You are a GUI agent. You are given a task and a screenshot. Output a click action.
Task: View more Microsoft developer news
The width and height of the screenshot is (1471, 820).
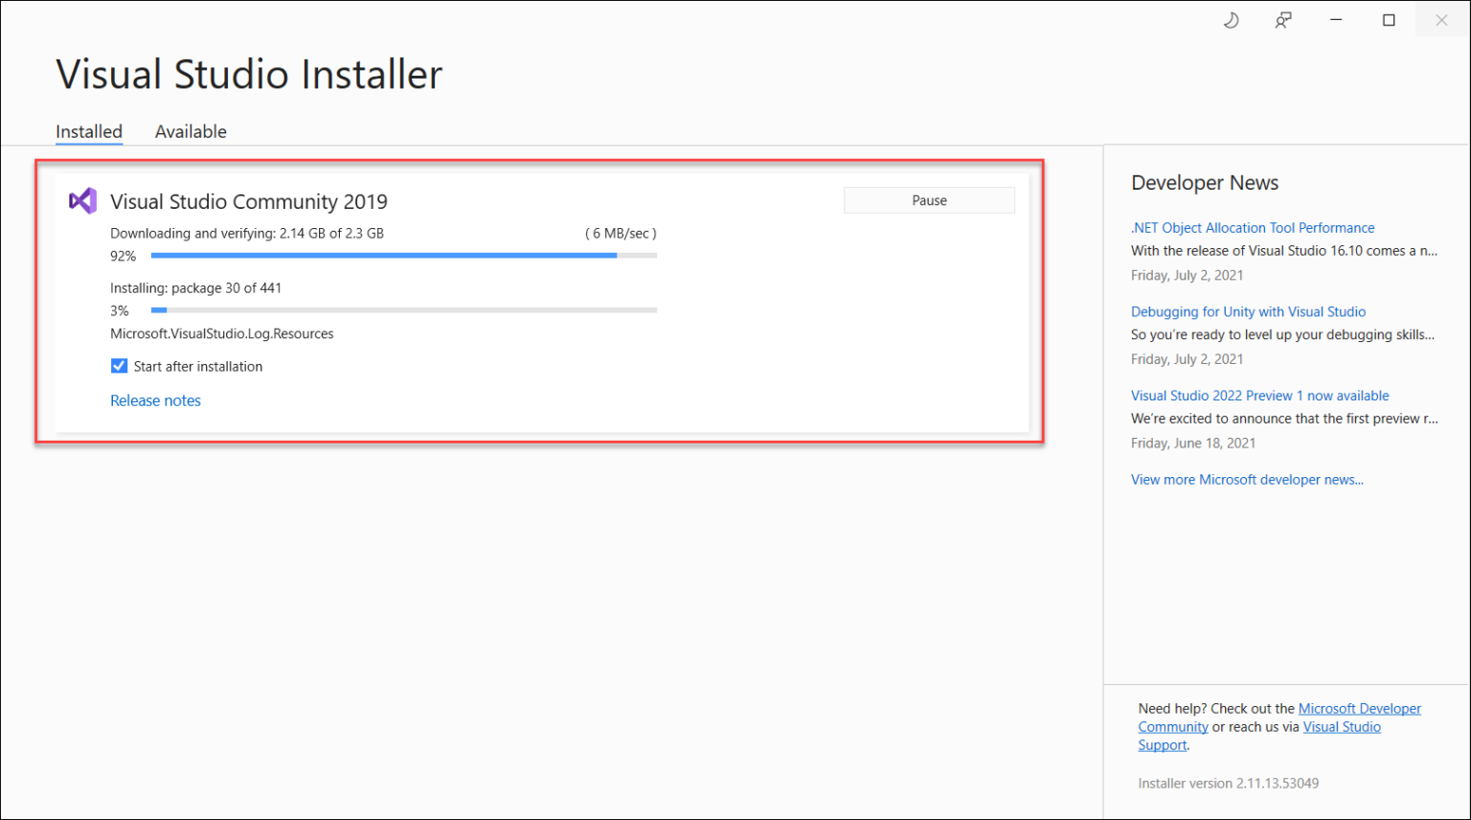1247,480
